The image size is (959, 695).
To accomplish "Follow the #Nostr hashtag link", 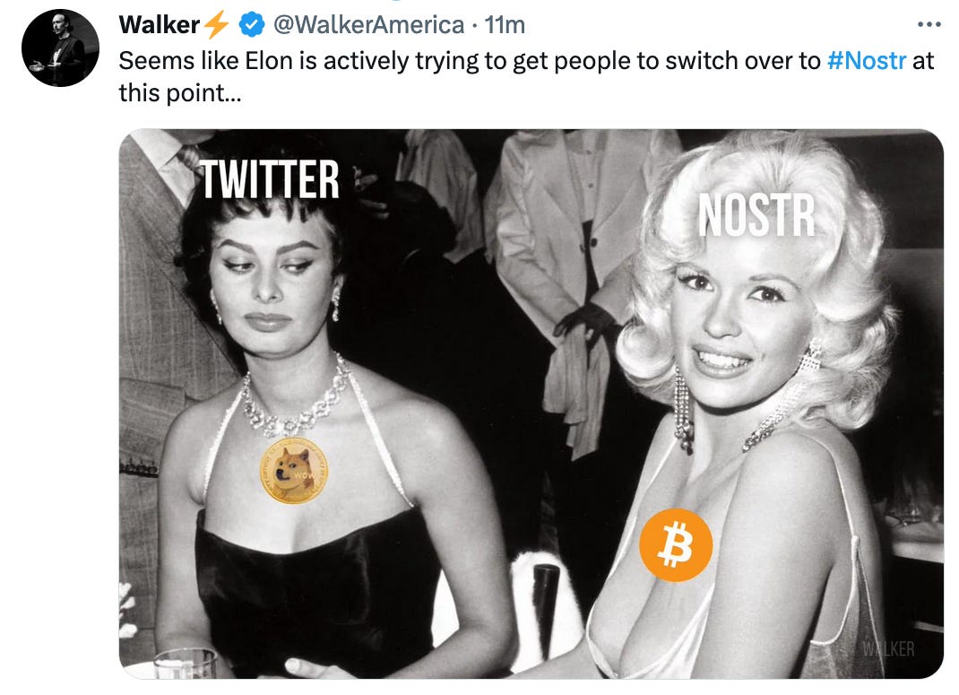I will tap(866, 61).
